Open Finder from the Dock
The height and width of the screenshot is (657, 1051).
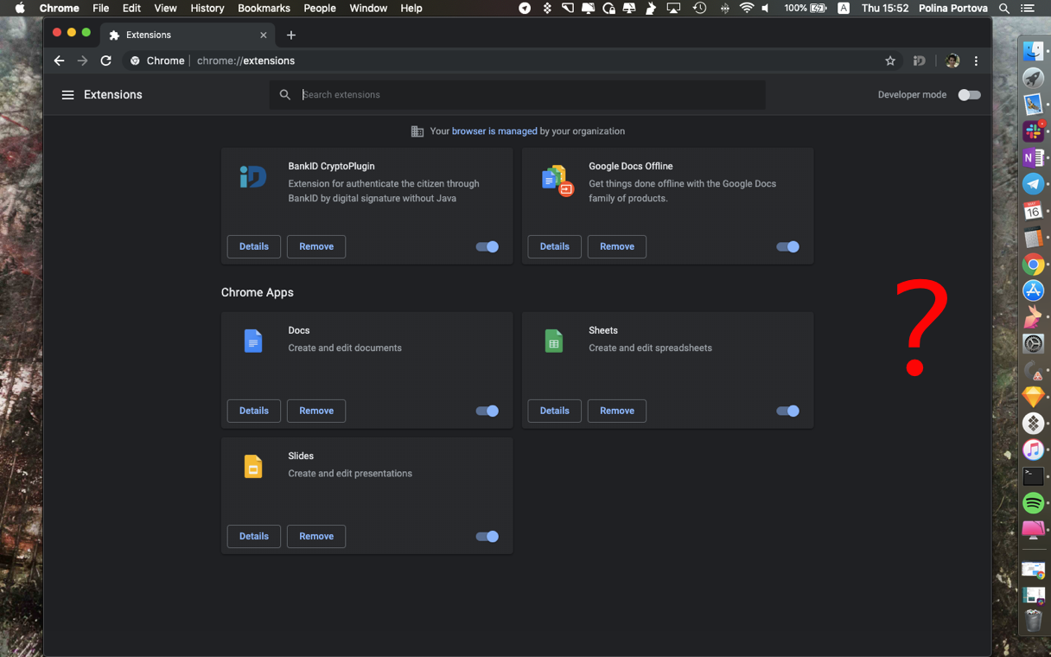coord(1033,51)
